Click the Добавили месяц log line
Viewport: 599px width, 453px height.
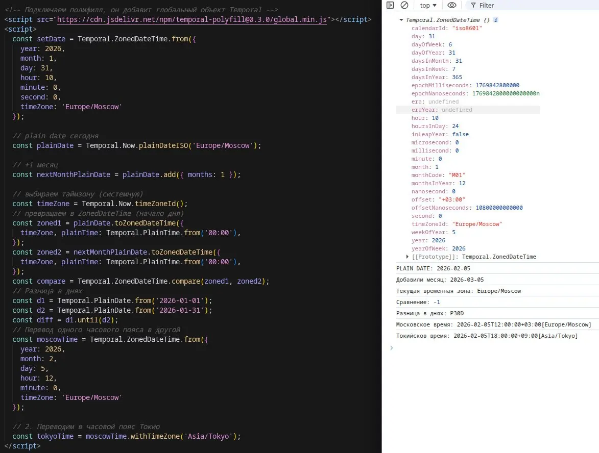pos(440,280)
